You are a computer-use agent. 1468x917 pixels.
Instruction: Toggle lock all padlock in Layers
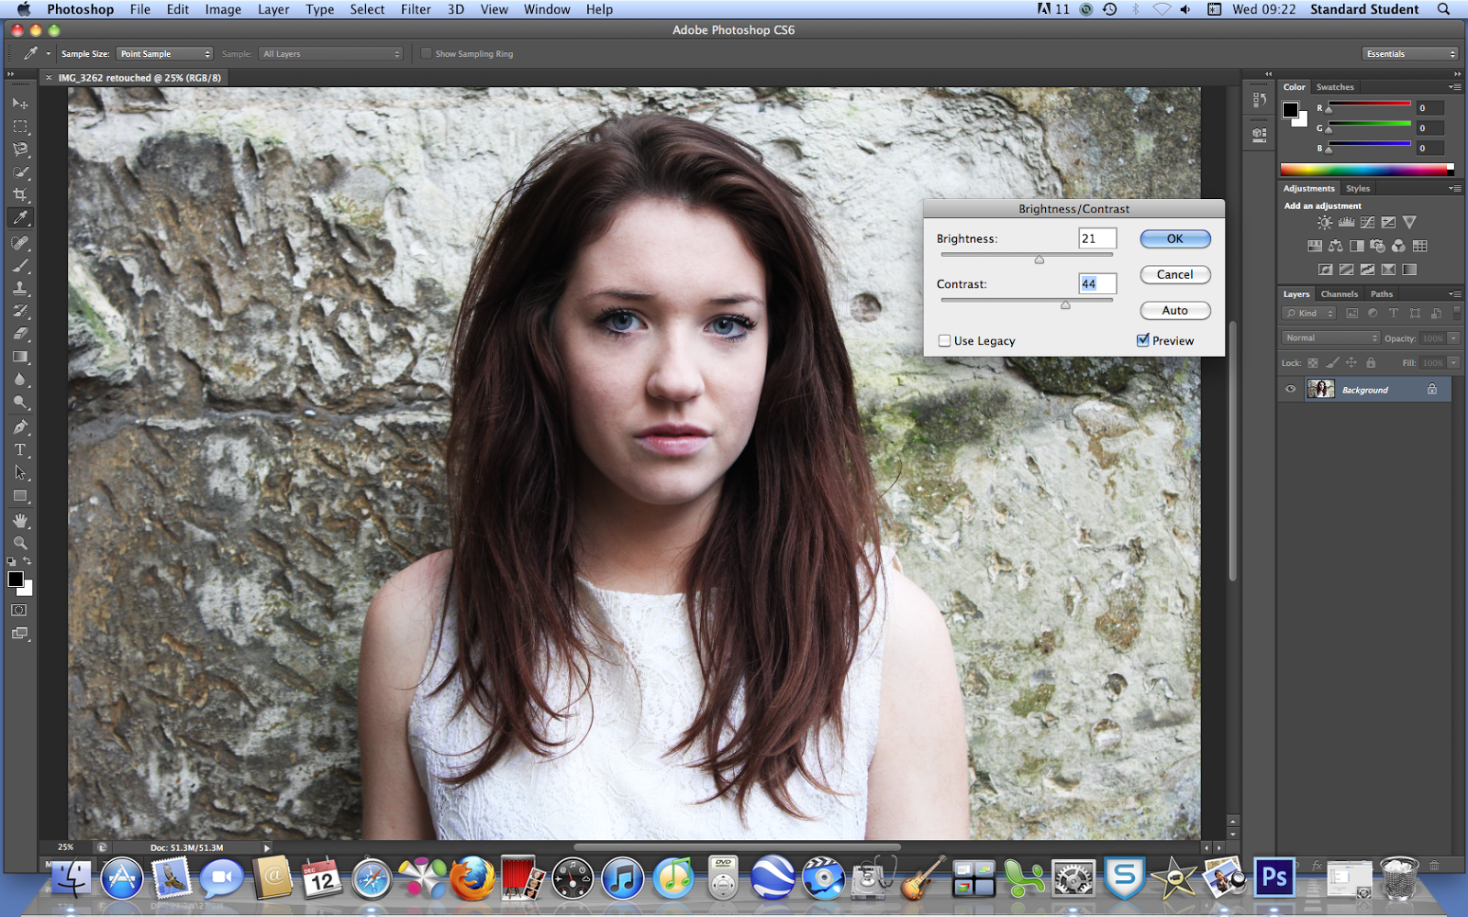click(1371, 363)
